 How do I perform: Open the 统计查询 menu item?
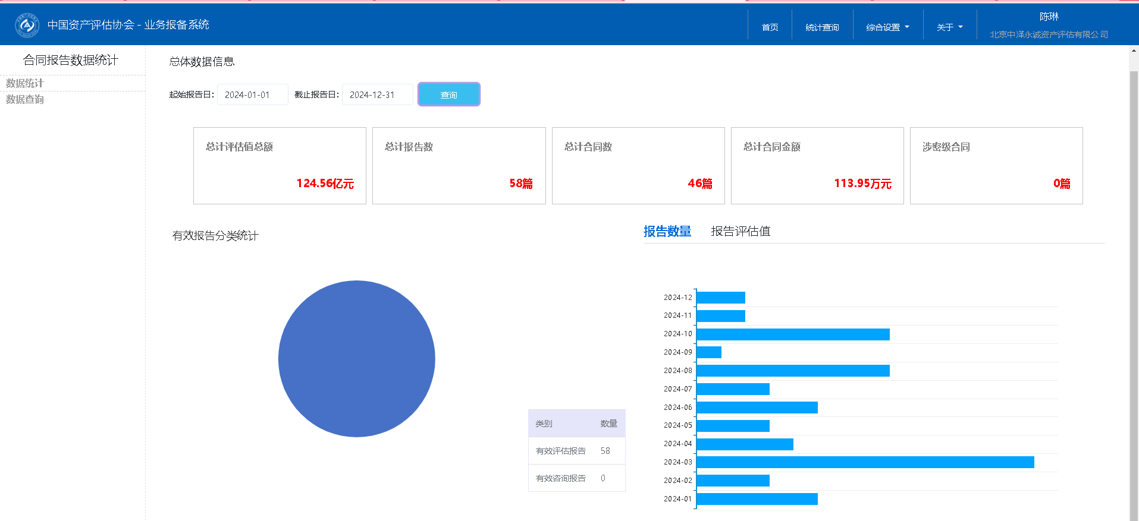[822, 27]
